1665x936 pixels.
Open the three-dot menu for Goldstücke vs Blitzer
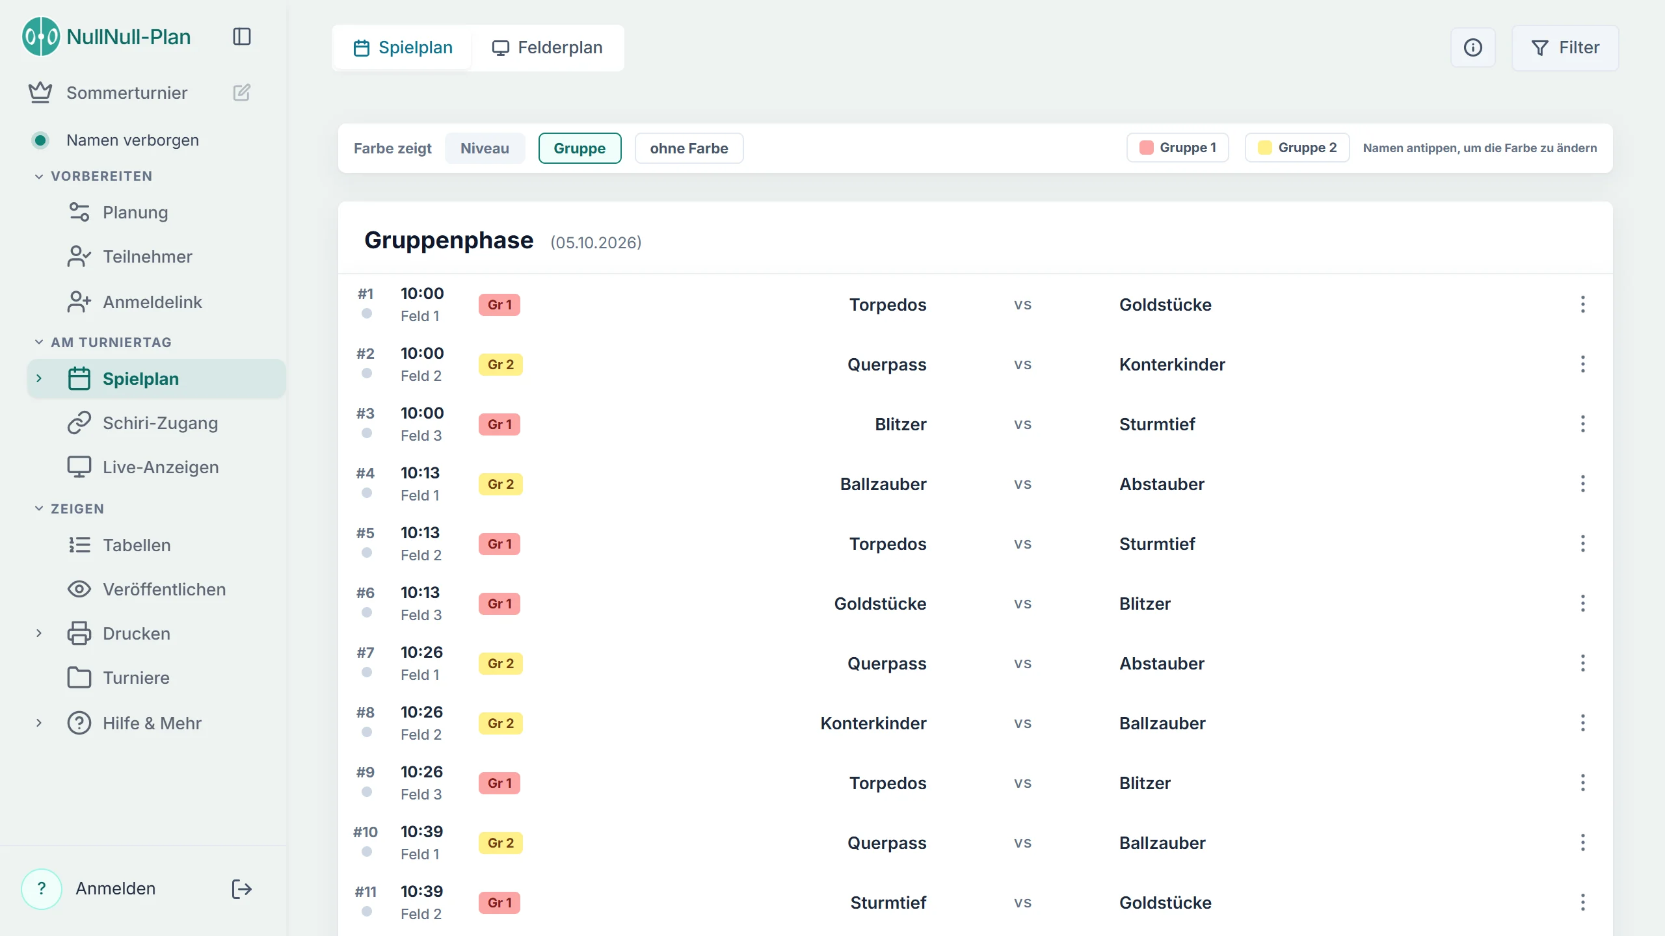point(1583,603)
